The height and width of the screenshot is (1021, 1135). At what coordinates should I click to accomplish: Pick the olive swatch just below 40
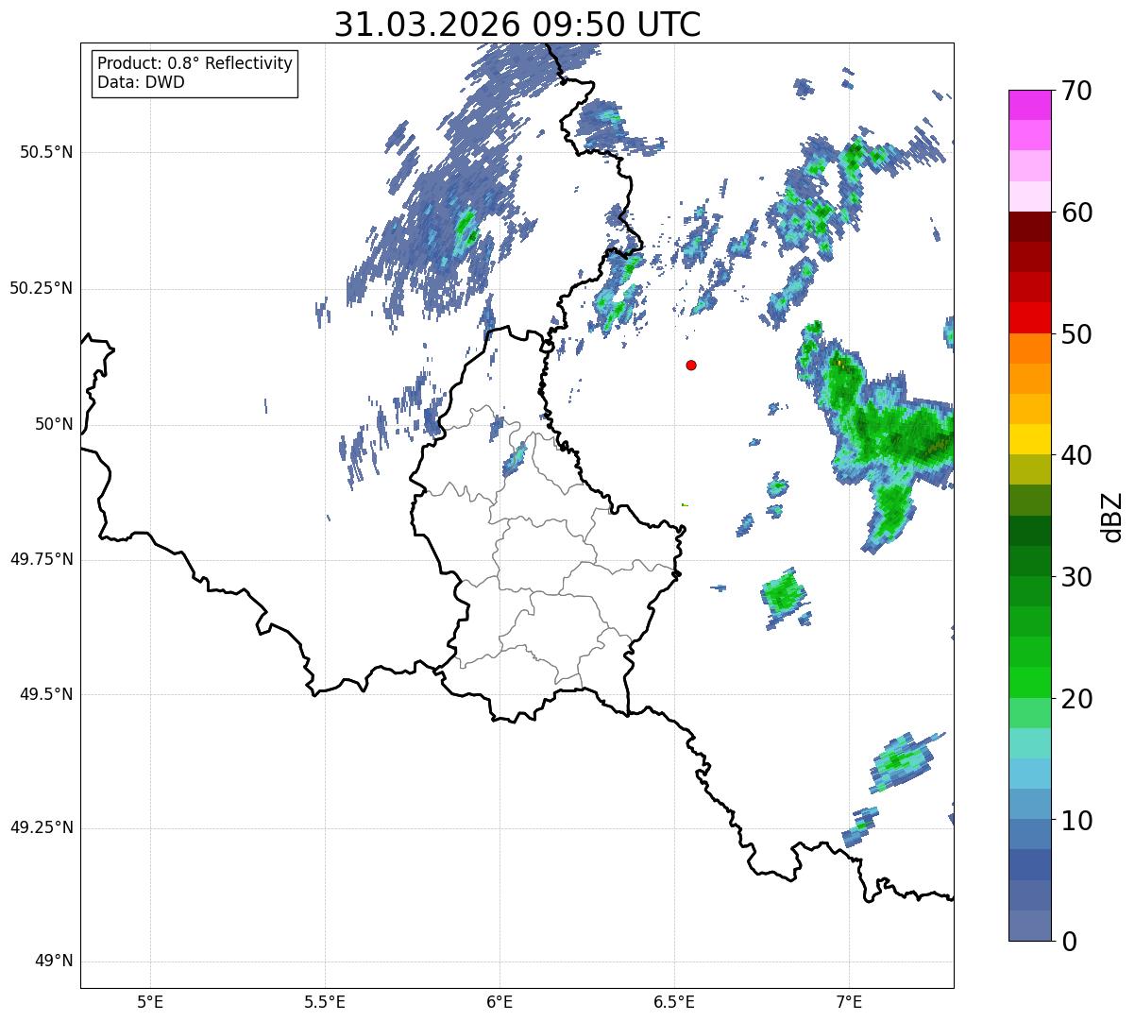pos(1029,469)
